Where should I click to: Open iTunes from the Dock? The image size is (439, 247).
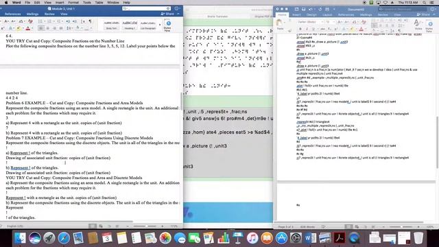pyautogui.click(x=252, y=238)
